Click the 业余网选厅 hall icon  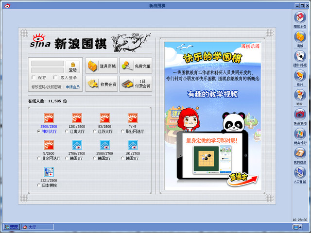49,145
